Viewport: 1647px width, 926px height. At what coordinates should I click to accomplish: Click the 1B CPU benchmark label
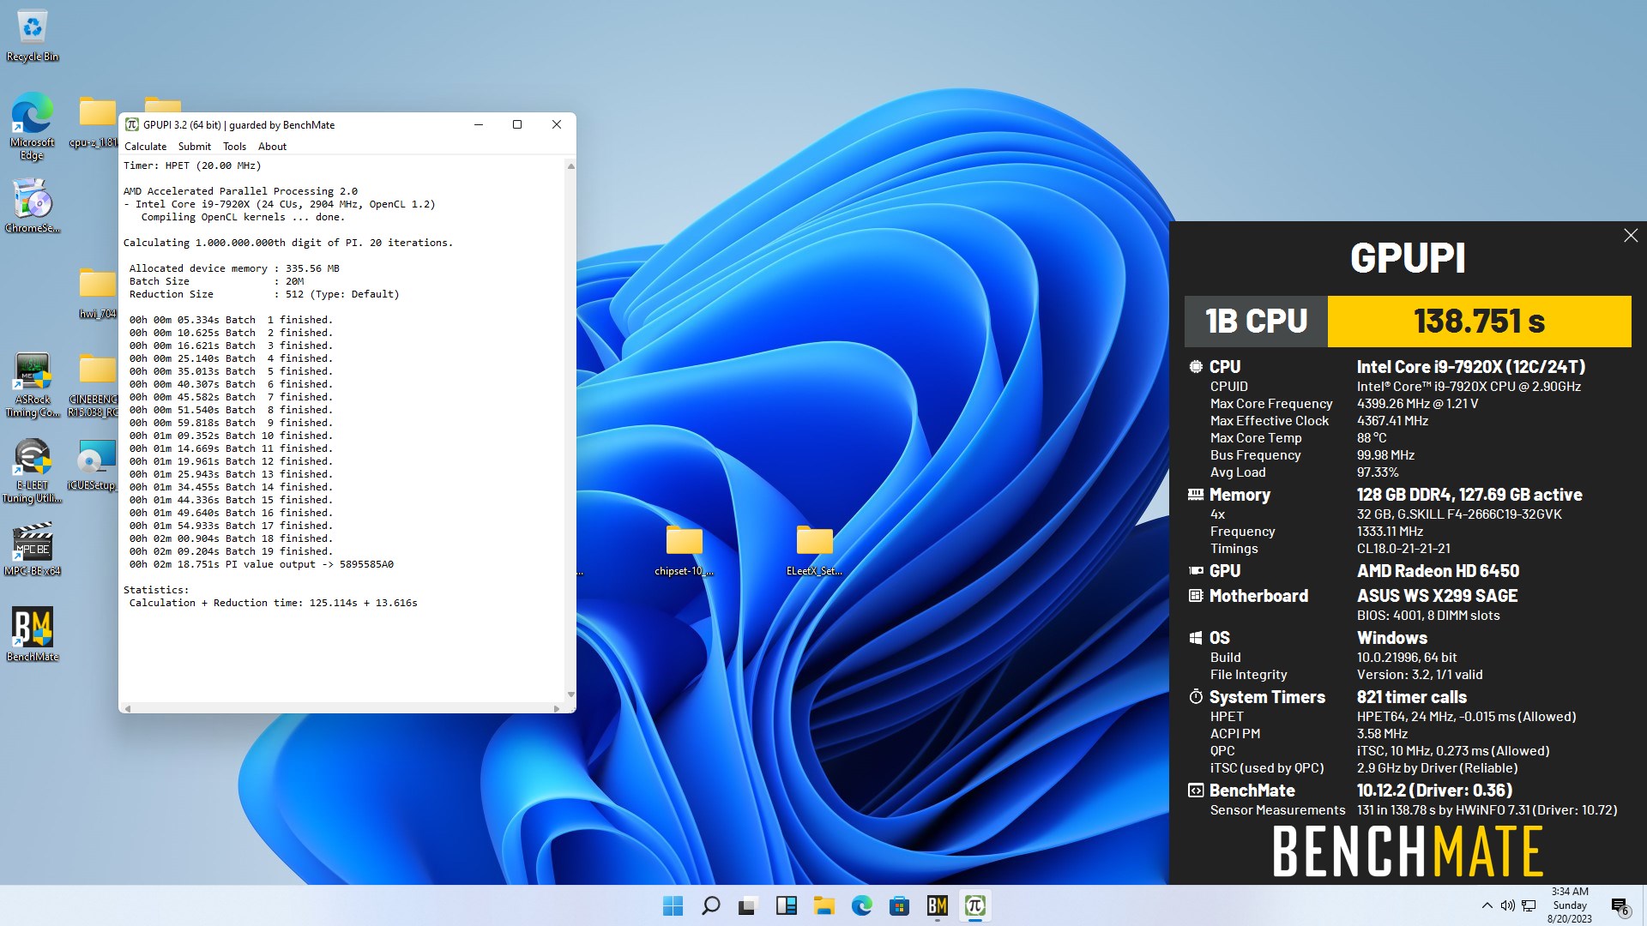[x=1256, y=322]
